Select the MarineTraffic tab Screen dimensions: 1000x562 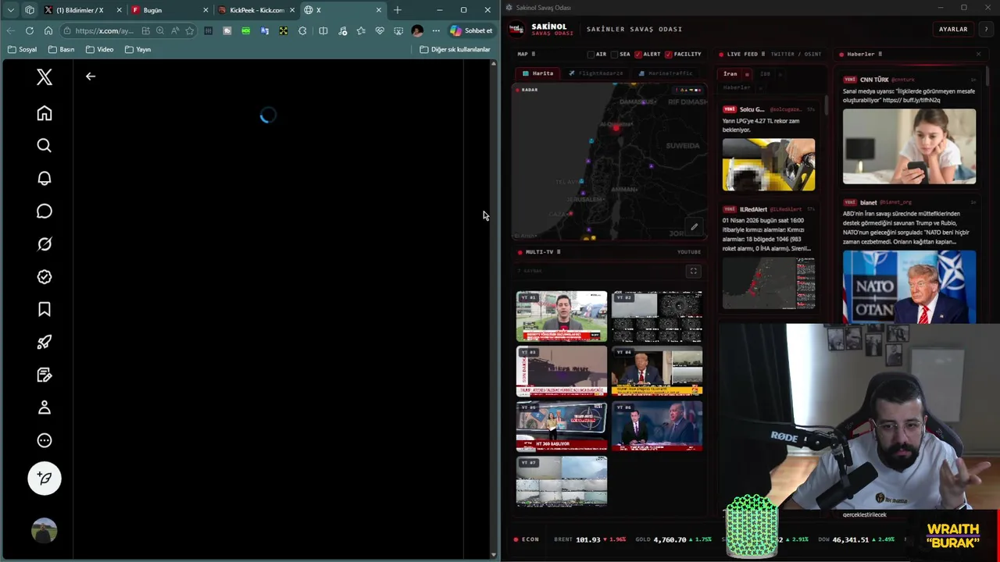[666, 73]
